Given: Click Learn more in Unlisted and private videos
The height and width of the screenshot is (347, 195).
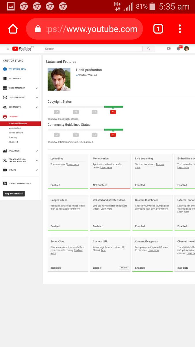Looking at the screenshot, I should [106, 209].
